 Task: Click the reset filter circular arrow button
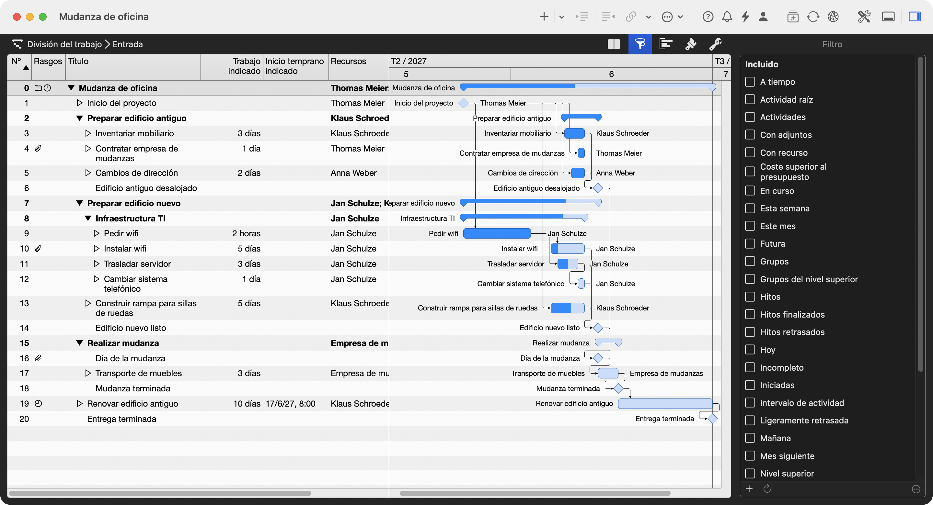(767, 489)
